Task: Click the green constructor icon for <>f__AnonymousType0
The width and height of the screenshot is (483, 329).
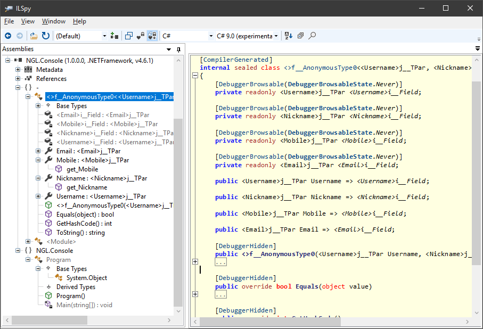Action: (48, 205)
